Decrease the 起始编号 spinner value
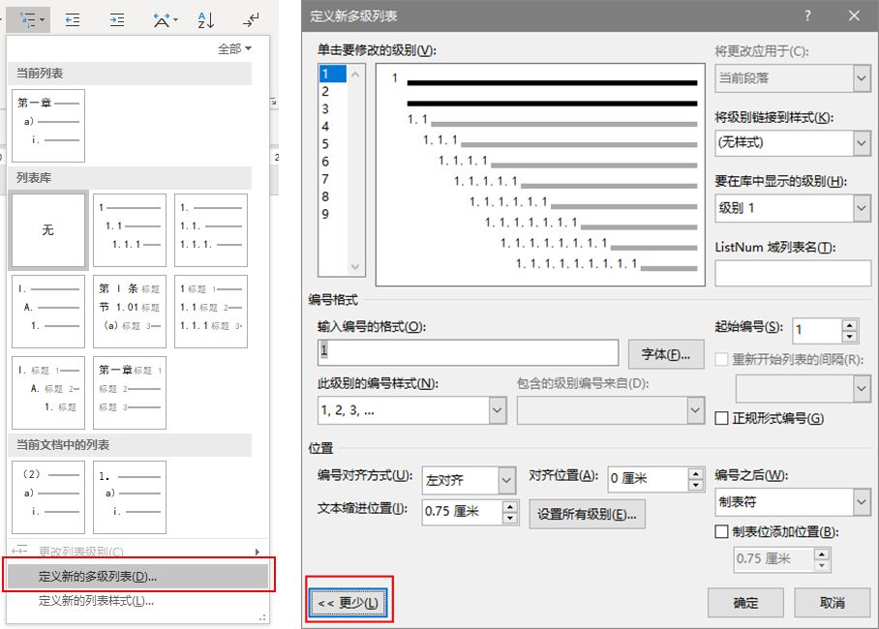The image size is (879, 629). pos(850,337)
